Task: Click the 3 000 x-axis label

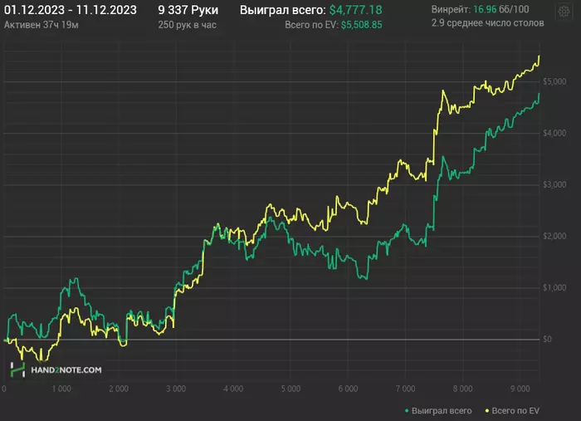Action: [176, 389]
